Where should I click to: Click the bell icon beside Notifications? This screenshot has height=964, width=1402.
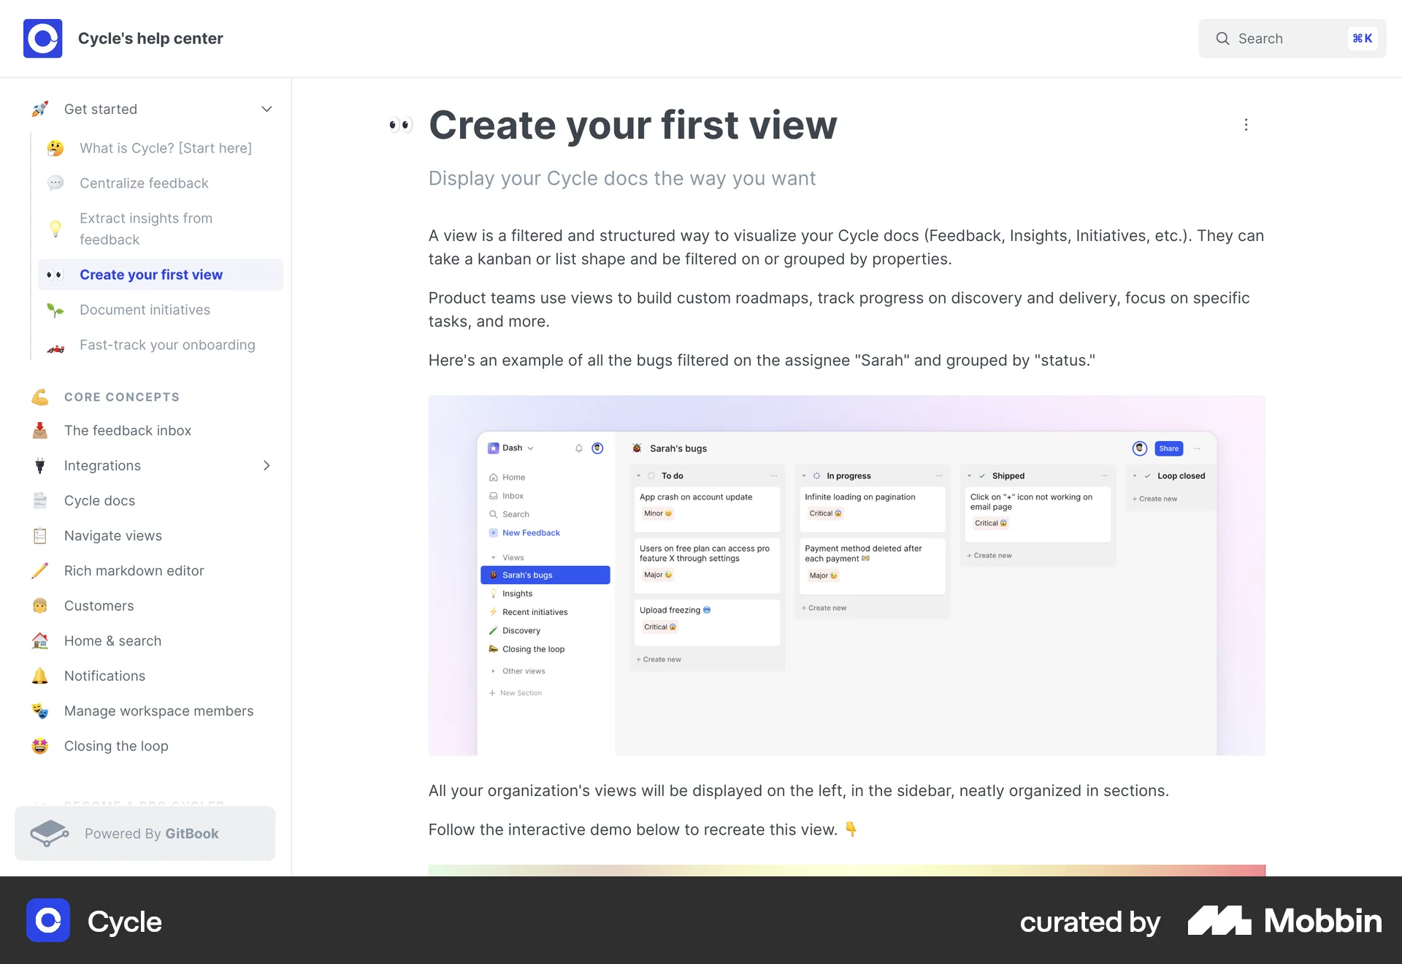pyautogui.click(x=40, y=676)
